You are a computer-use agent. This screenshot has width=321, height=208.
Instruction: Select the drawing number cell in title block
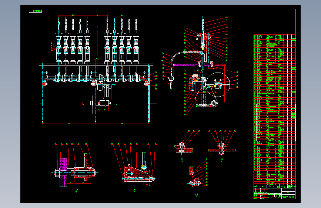288,197
